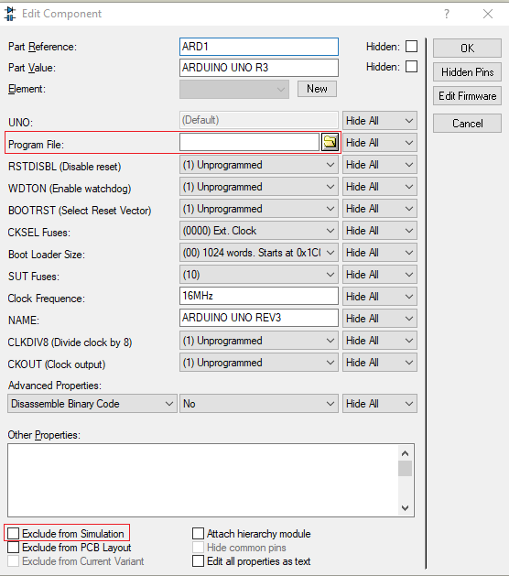Open the Boot Loader Size dropdown
Image resolution: width=509 pixels, height=576 pixels.
point(259,253)
